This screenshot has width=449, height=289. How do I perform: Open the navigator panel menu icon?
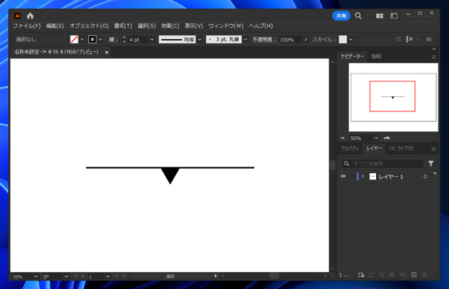coord(434,57)
